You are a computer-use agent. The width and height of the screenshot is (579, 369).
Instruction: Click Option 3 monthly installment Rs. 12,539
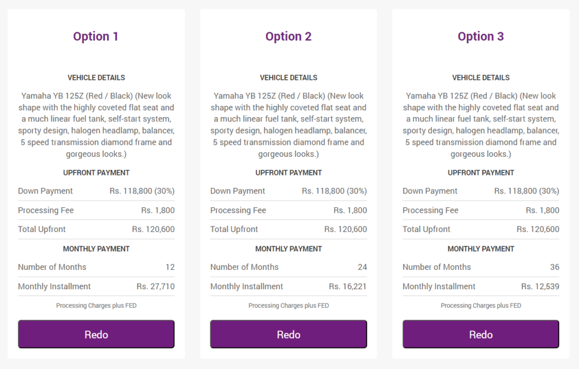click(x=540, y=286)
